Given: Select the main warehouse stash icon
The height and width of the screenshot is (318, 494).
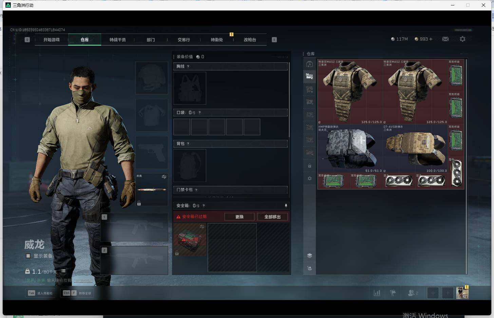Looking at the screenshot, I should click(x=309, y=64).
